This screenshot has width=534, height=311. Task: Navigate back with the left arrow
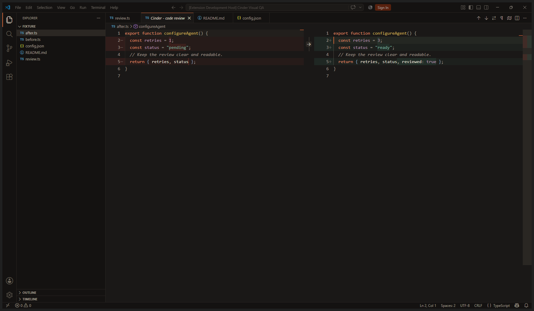point(174,7)
